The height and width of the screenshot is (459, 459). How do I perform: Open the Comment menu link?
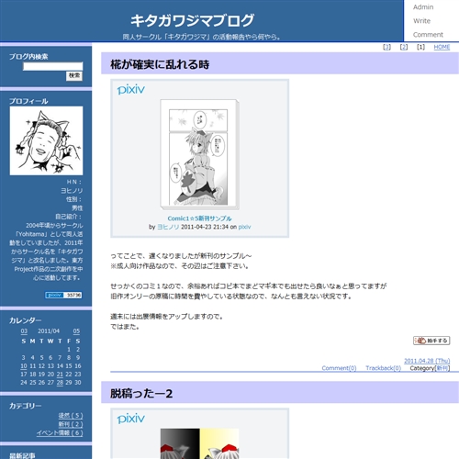[428, 35]
